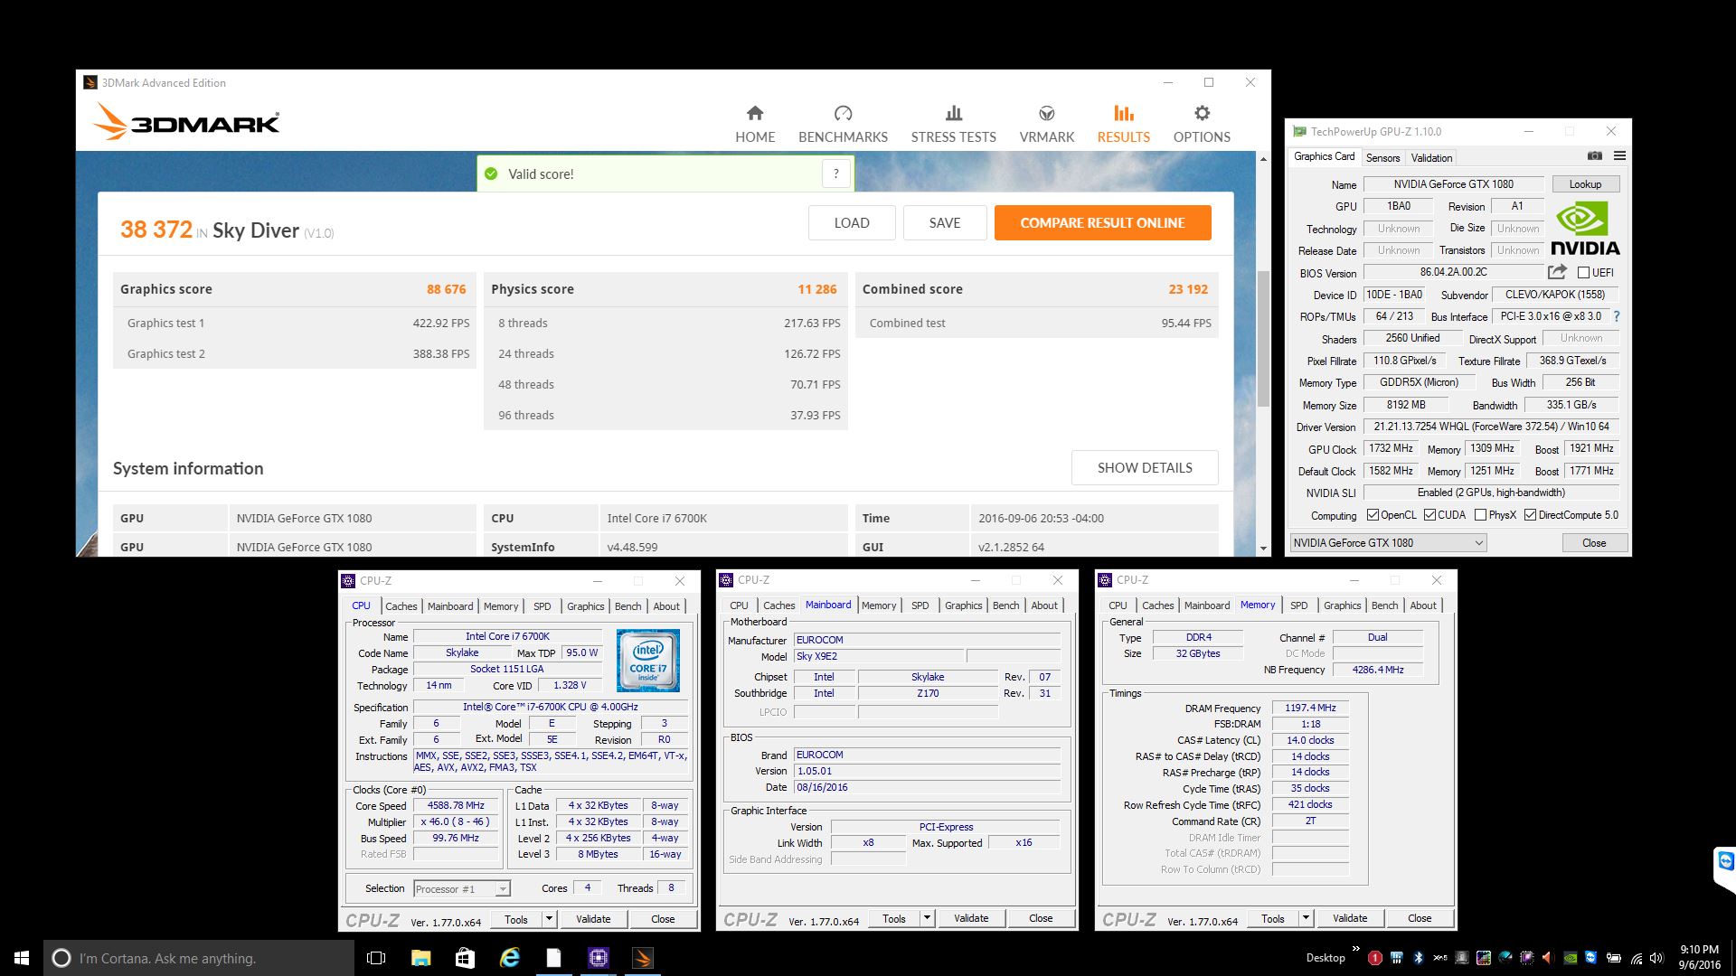Click the Lookup button in GPU-Z
This screenshot has width=1736, height=976.
coord(1585,183)
